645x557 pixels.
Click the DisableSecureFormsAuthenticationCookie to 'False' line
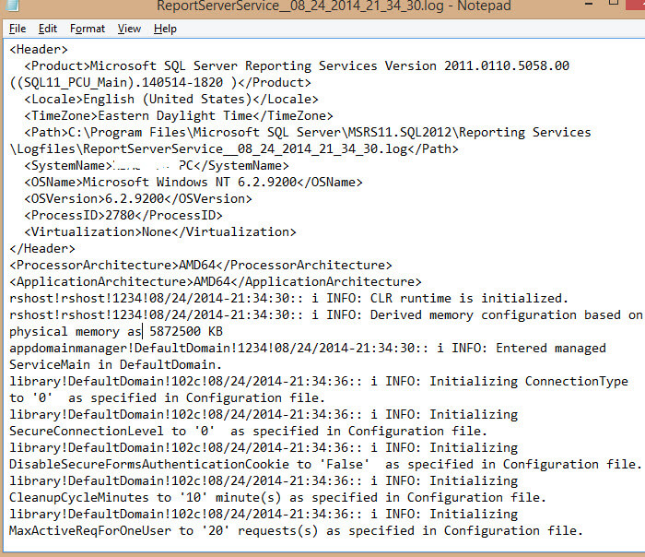tap(326, 465)
